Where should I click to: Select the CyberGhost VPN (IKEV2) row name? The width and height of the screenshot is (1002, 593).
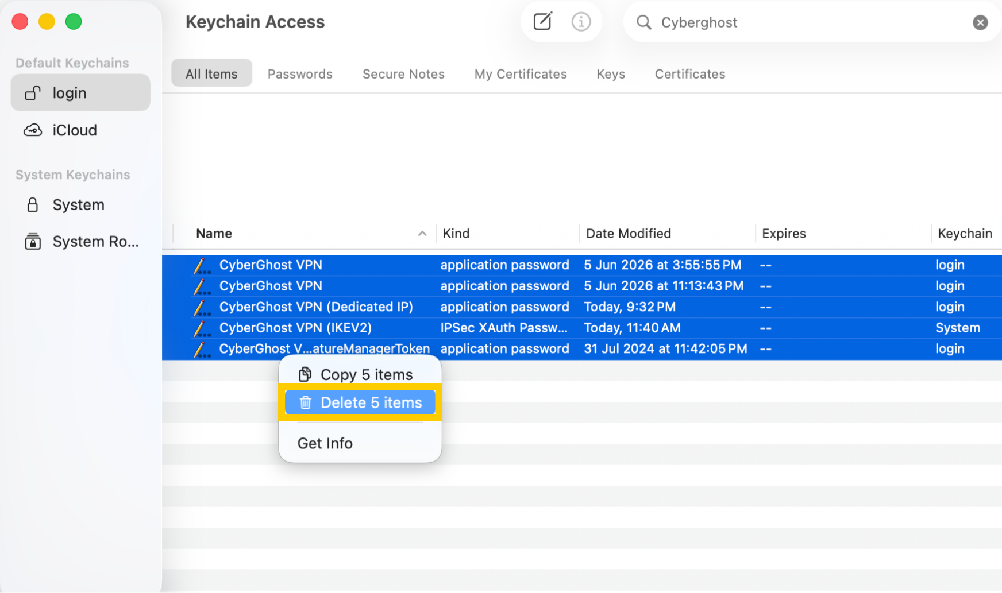click(x=295, y=328)
